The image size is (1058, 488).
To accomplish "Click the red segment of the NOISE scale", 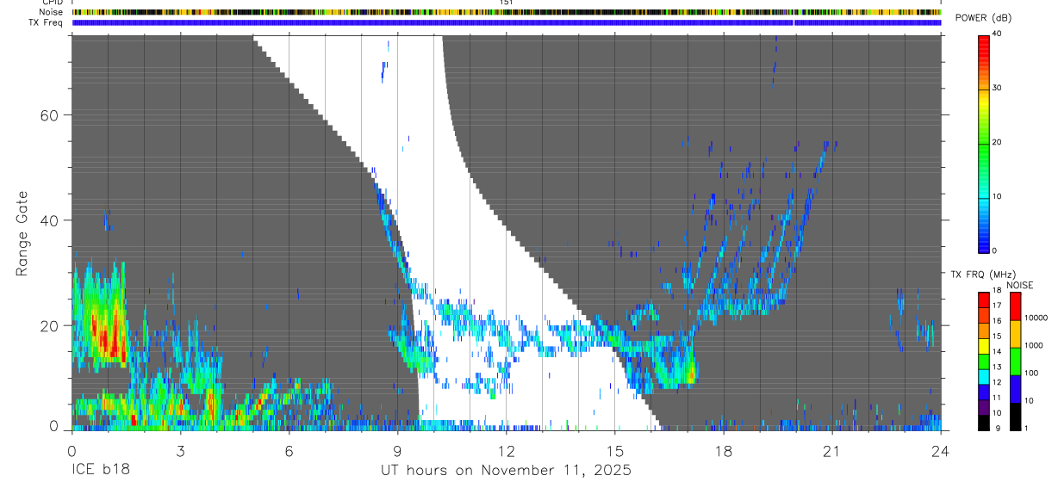I will tap(1015, 306).
